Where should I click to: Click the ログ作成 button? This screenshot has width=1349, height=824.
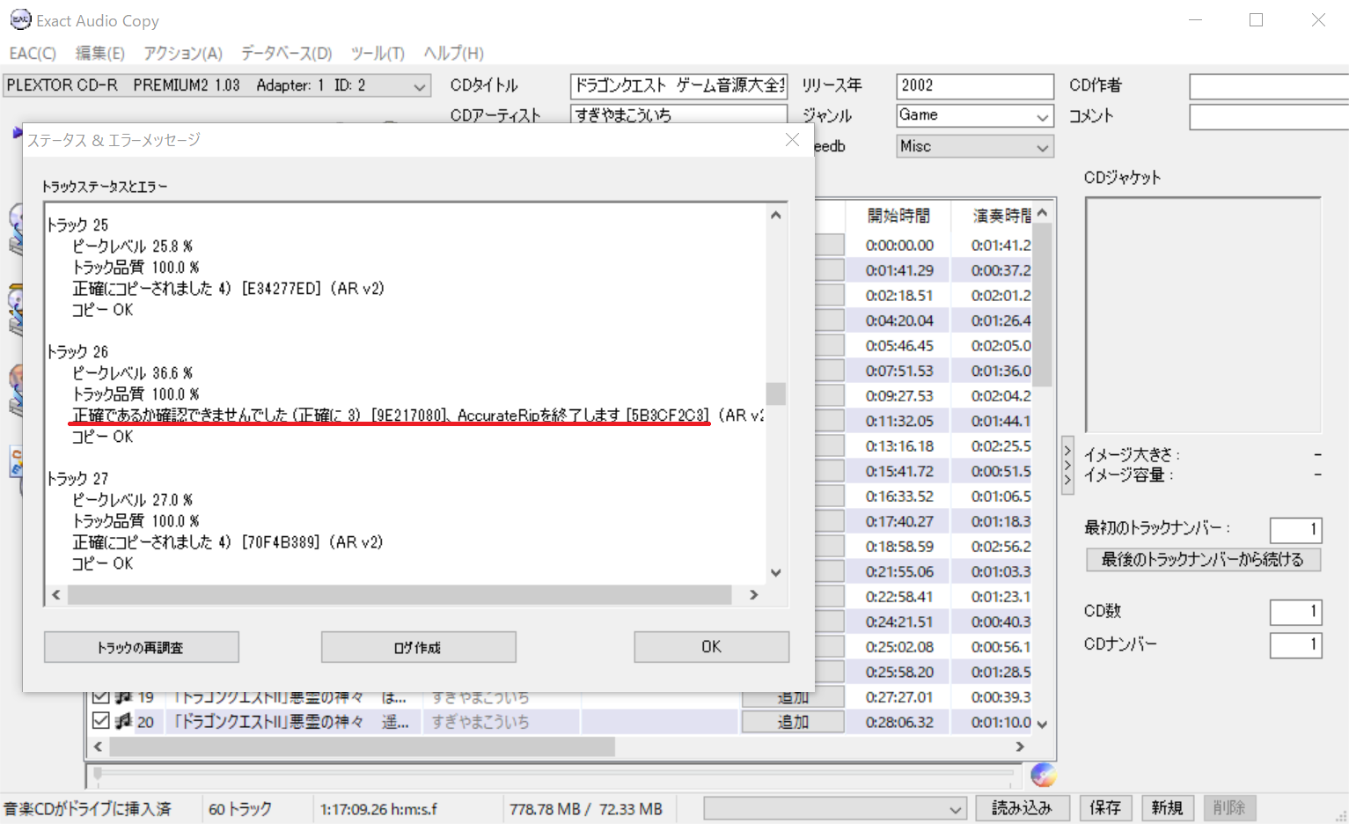click(418, 647)
